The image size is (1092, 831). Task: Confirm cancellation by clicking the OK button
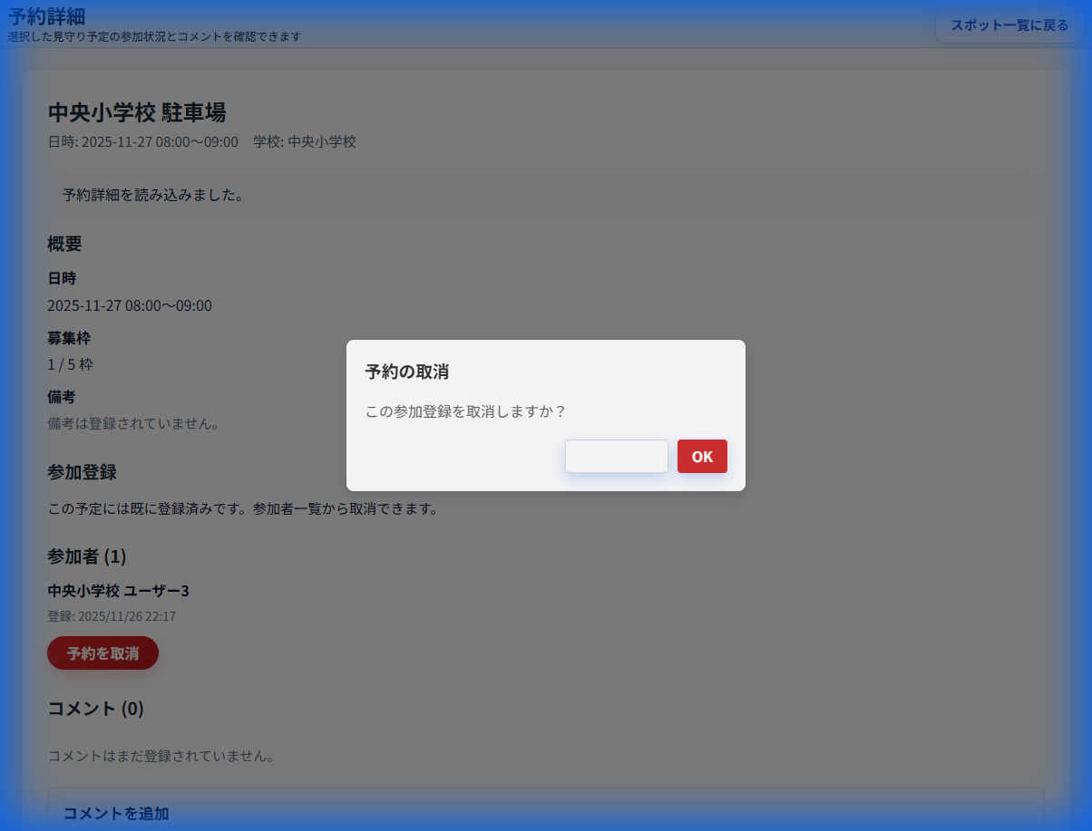(702, 456)
